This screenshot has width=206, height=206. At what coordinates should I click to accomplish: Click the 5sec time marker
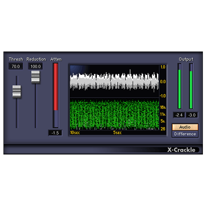pyautogui.click(x=117, y=133)
